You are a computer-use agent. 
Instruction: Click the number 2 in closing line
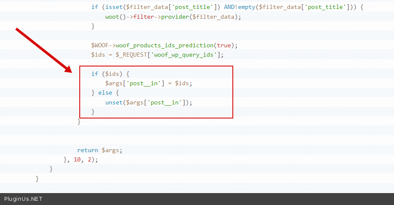pyautogui.click(x=90, y=160)
